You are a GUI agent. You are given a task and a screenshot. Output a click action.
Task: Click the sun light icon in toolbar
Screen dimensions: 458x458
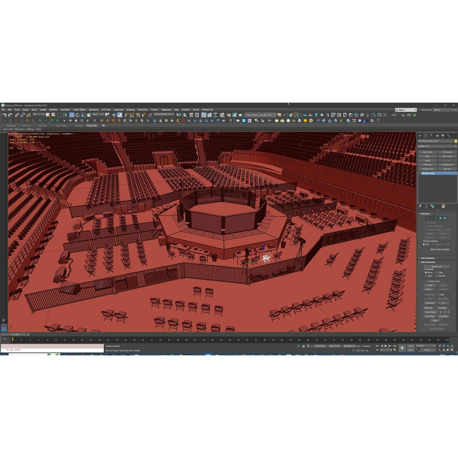(305, 120)
